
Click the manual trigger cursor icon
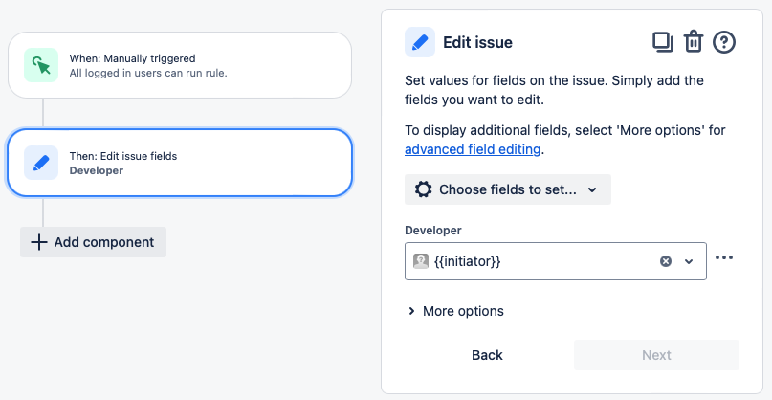pos(41,65)
